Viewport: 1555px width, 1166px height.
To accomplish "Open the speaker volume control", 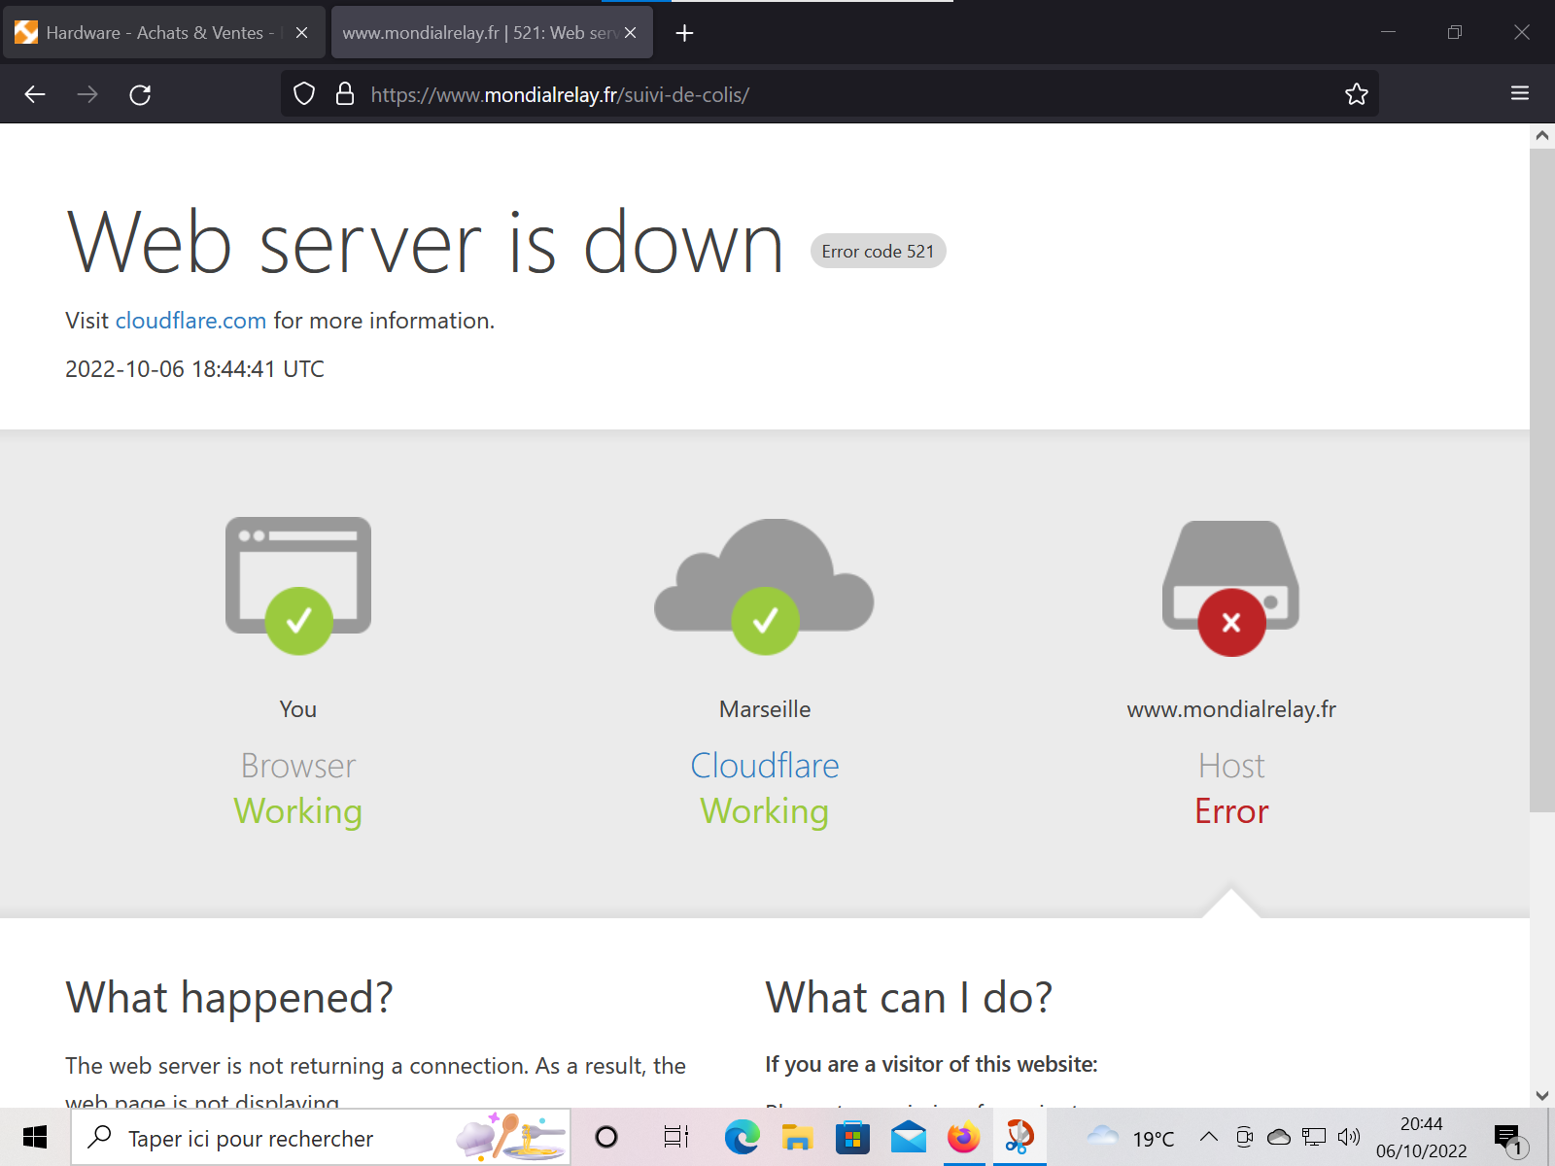I will tap(1348, 1137).
